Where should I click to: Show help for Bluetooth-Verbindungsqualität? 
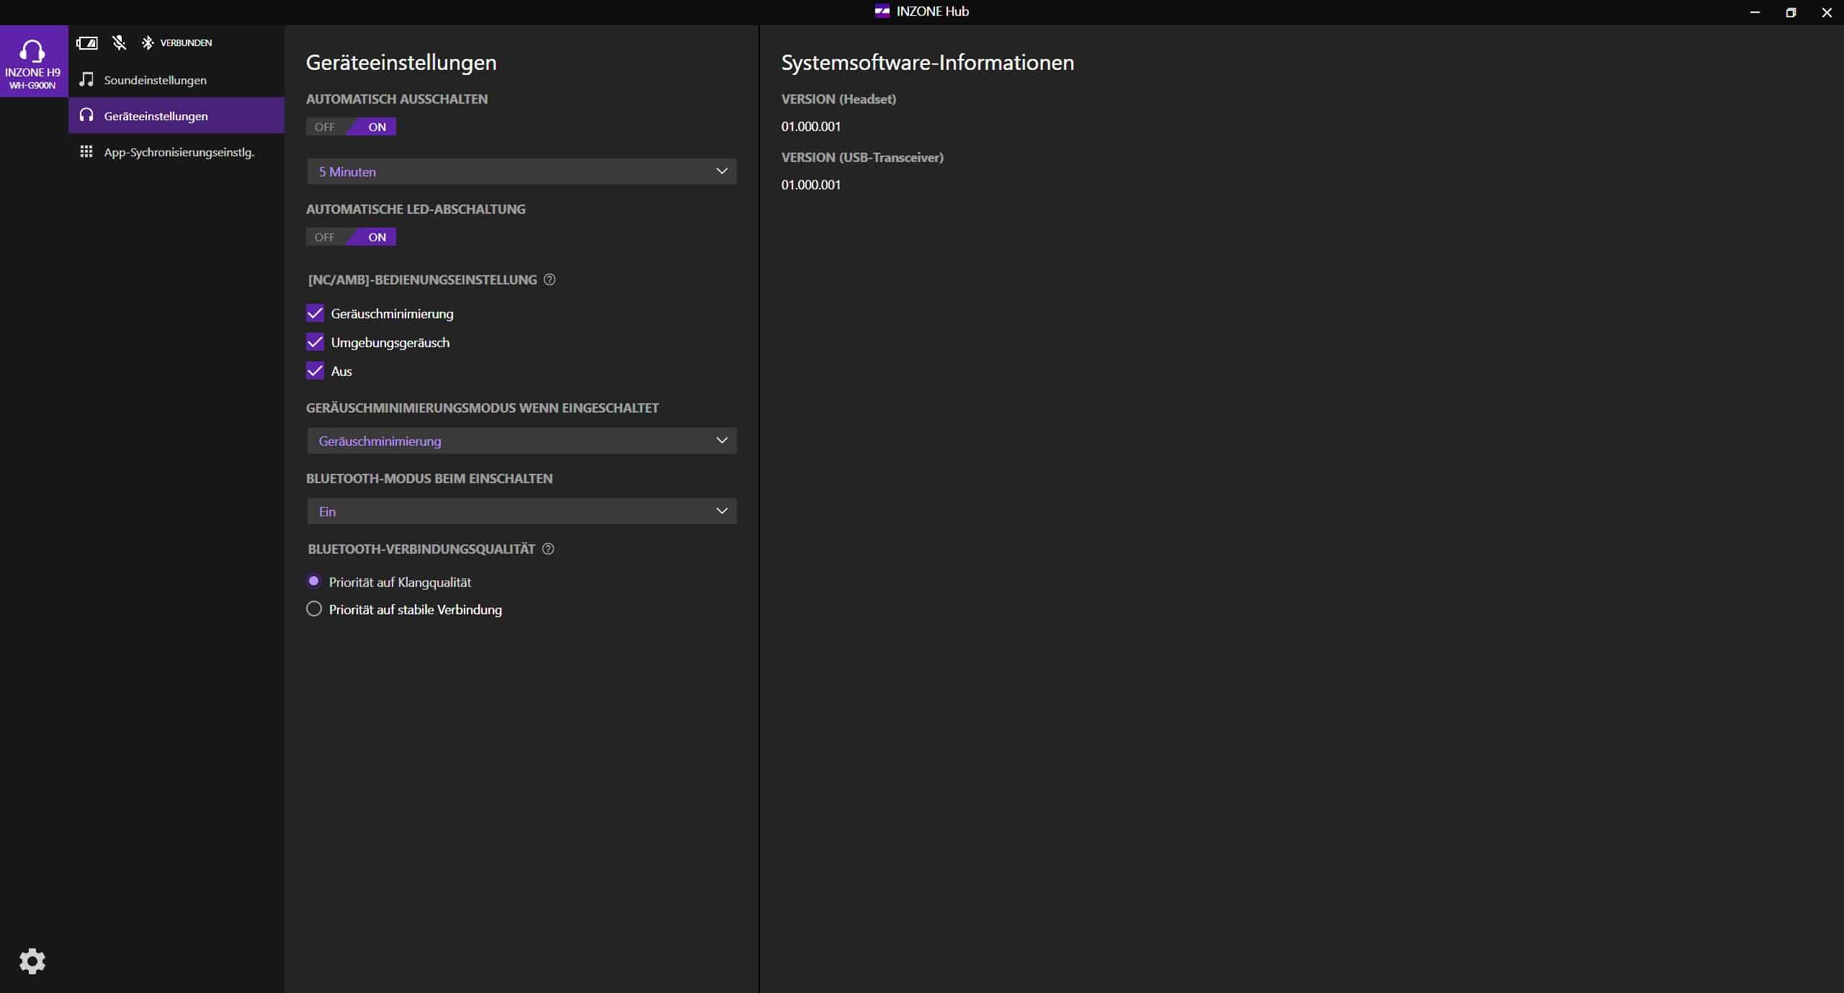[548, 549]
